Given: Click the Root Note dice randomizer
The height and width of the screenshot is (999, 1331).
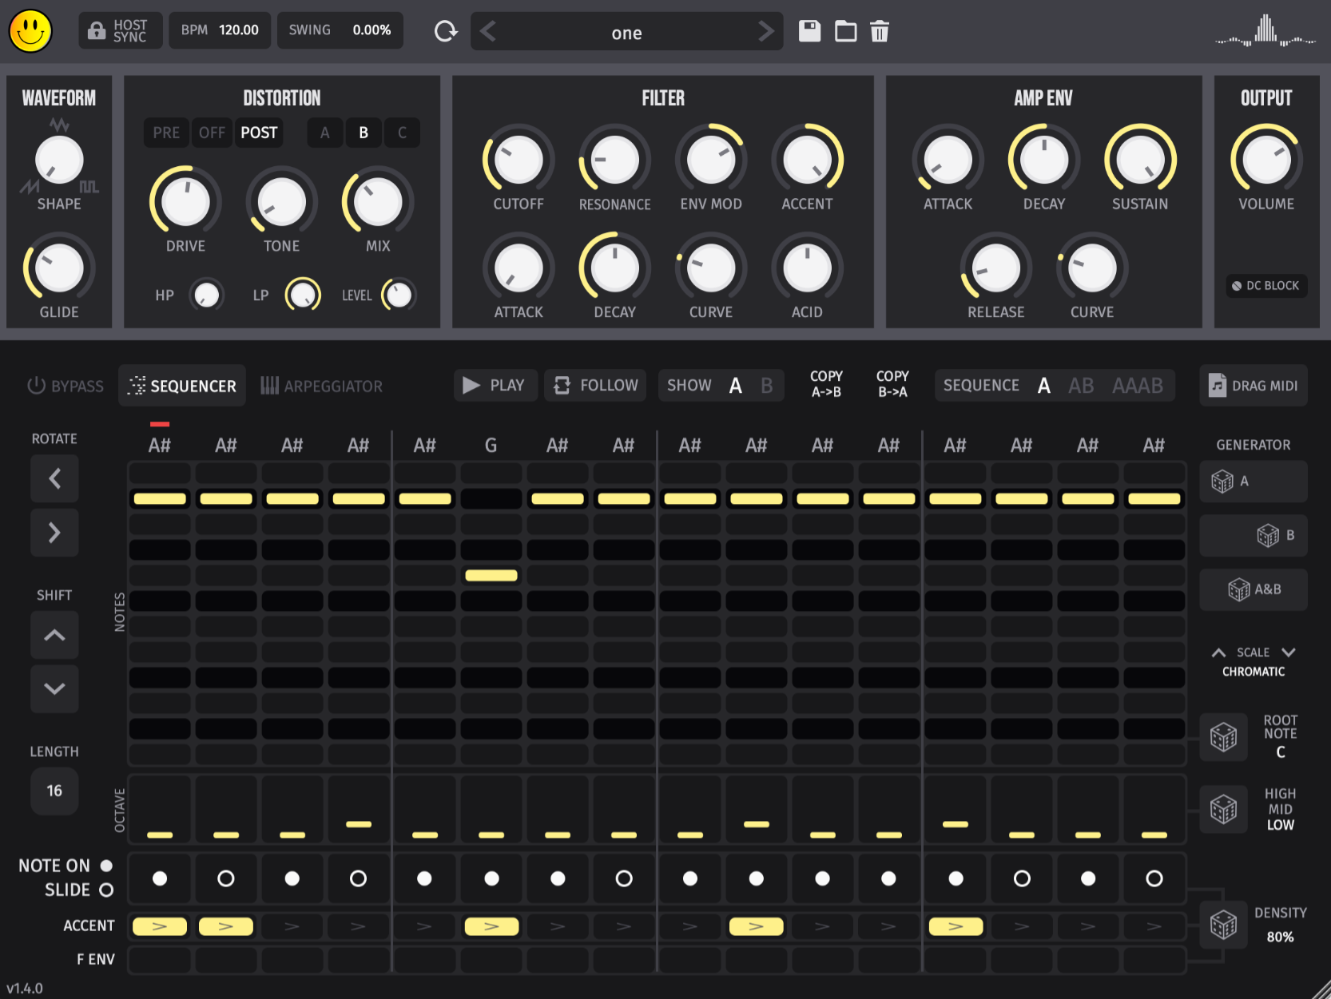Looking at the screenshot, I should click(x=1222, y=736).
